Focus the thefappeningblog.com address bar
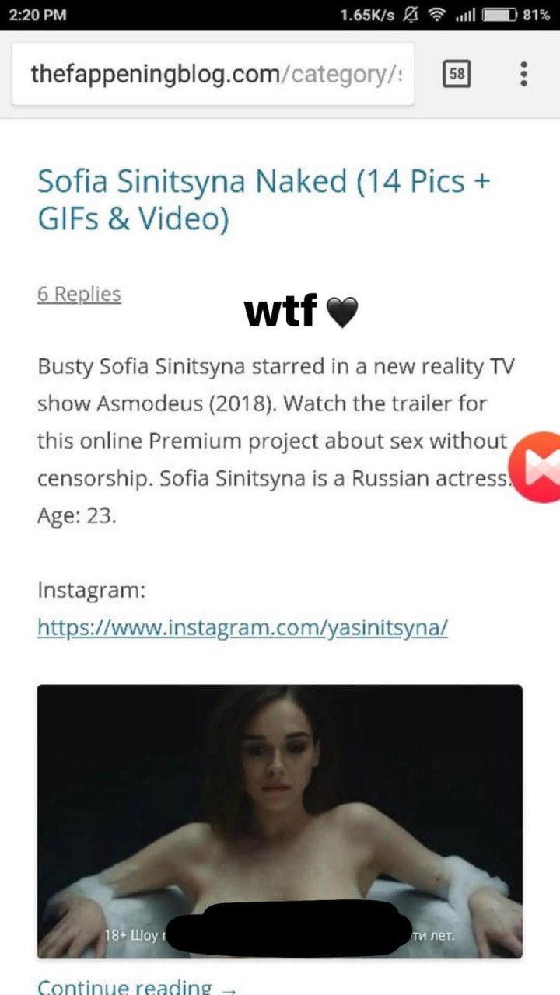 (x=213, y=74)
